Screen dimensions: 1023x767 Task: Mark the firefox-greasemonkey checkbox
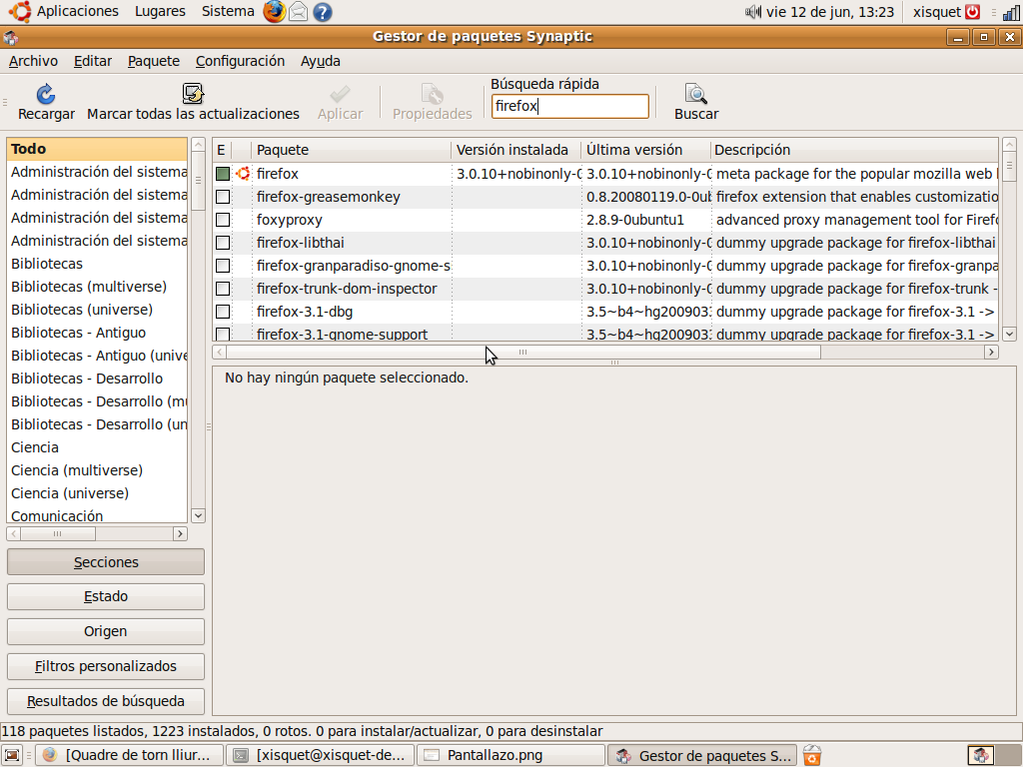tap(223, 197)
